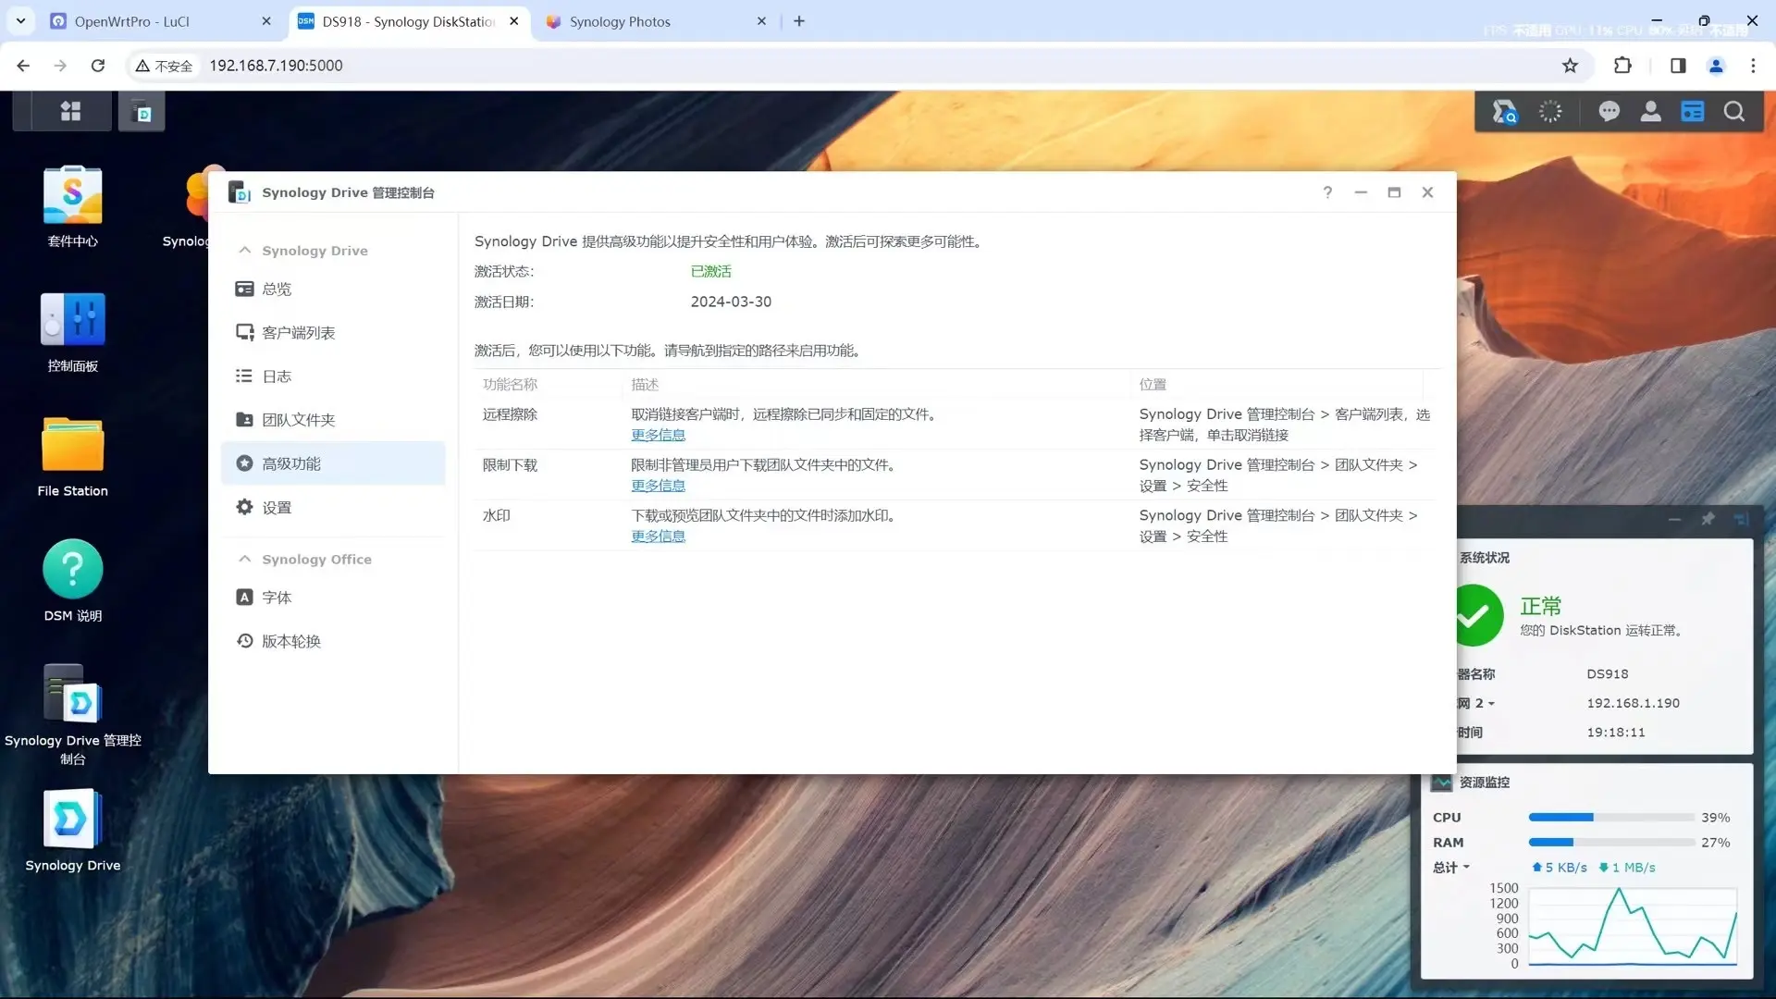Screen dimensions: 1776x999
Task: Select the Synology Drive taskbar app icon
Action: (142, 112)
